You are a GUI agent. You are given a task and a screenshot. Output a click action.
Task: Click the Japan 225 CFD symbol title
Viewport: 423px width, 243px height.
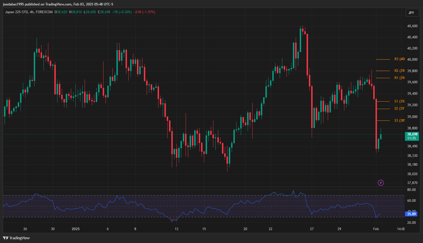click(x=16, y=12)
